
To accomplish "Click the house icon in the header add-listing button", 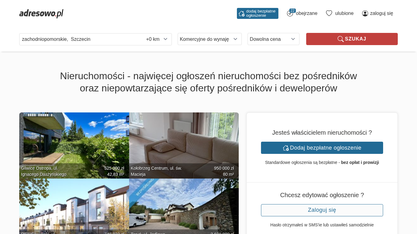I will point(241,13).
